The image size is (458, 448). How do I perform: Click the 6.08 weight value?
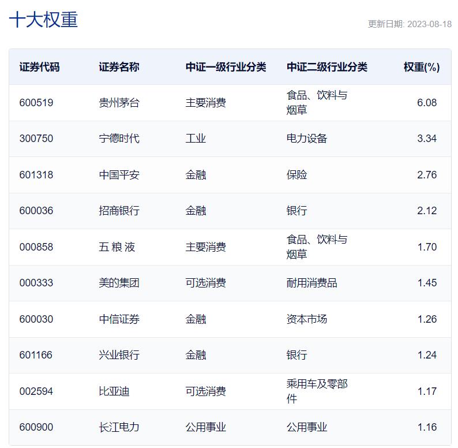tap(427, 103)
